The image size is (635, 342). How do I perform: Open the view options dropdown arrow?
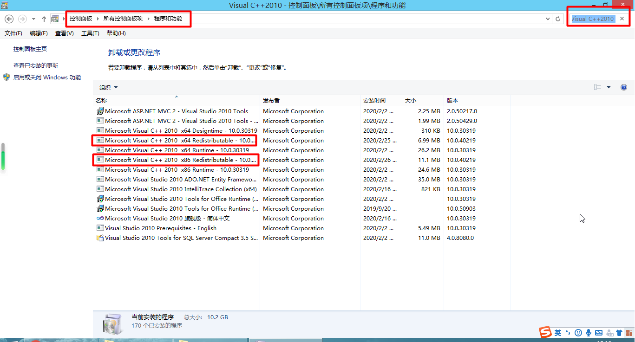(x=609, y=87)
